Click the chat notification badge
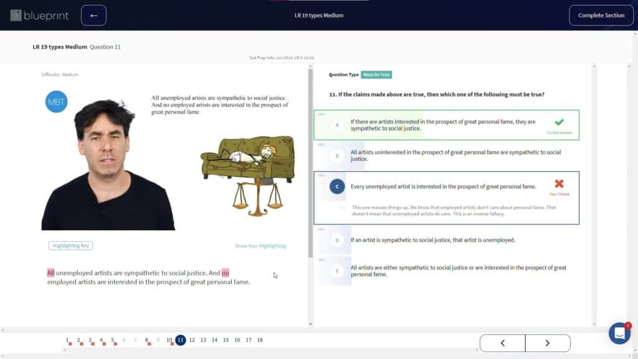The width and height of the screenshot is (638, 359). click(x=628, y=325)
